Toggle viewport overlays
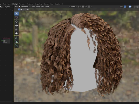 130,7
